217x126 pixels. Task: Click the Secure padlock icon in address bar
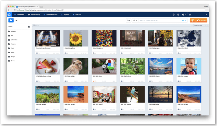18,10
